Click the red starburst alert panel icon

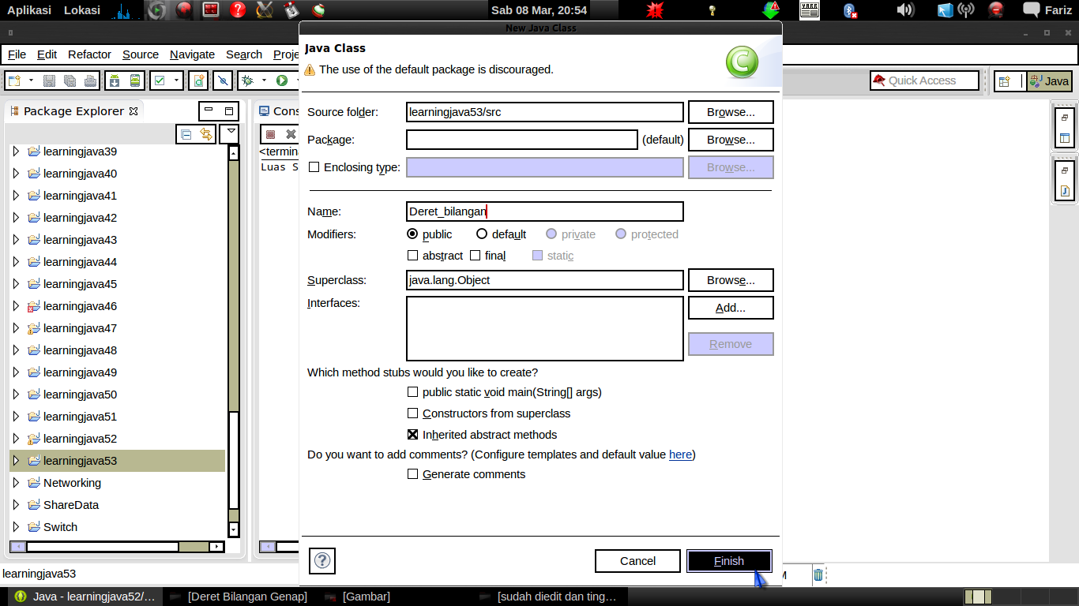click(655, 10)
